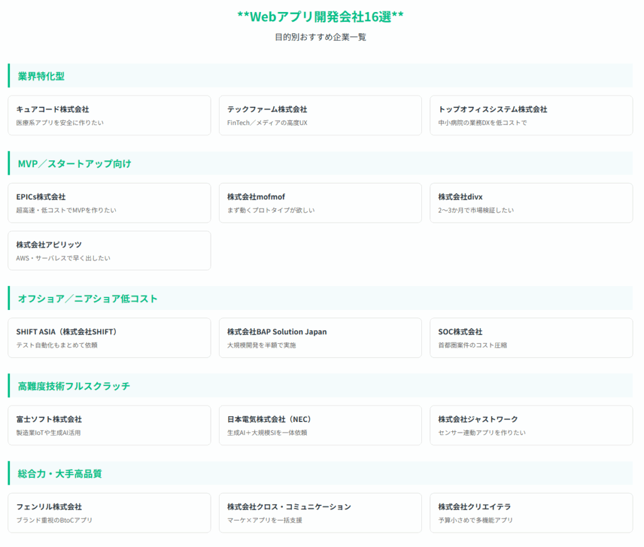Image resolution: width=644 pixels, height=547 pixels.
Task: Open the 株式会社クロス・コミュニケーション card
Action: click(x=320, y=513)
